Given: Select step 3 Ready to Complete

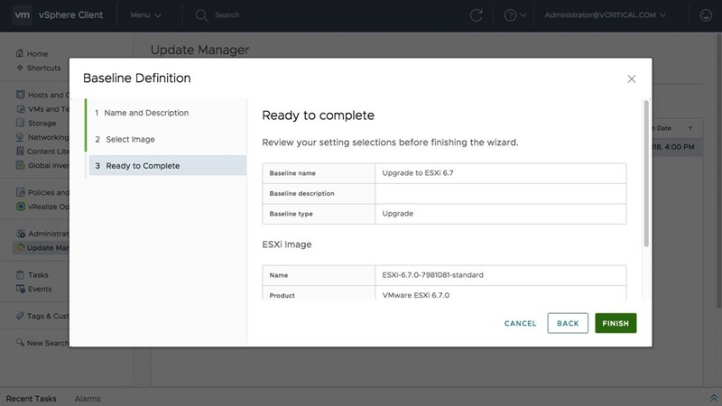Looking at the screenshot, I should [143, 166].
